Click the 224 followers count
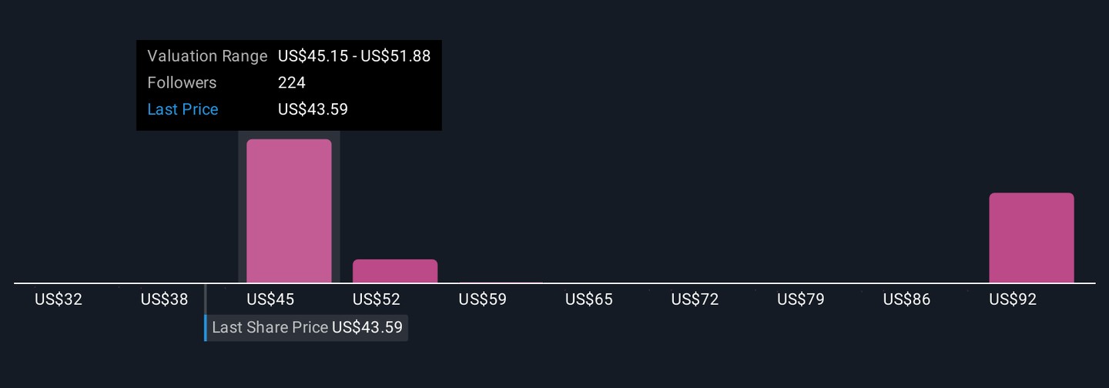This screenshot has height=388, width=1109. 292,82
